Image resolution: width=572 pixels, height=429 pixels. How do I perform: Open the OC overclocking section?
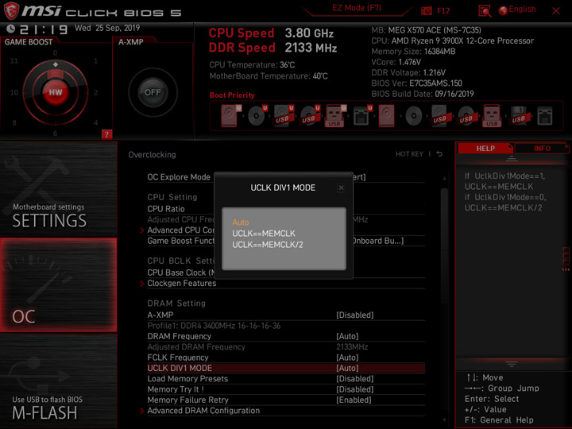58,285
